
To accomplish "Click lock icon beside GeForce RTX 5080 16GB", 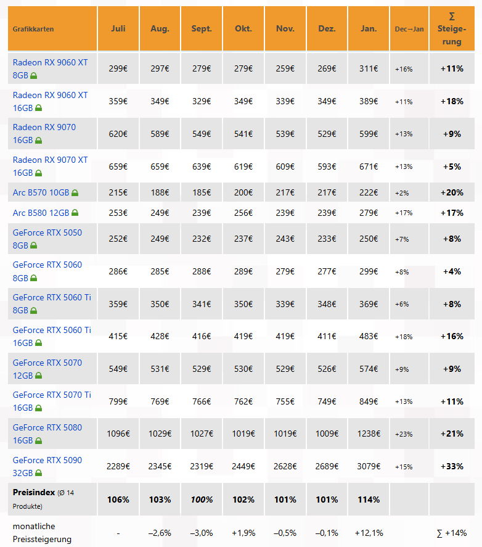I will pyautogui.click(x=38, y=440).
